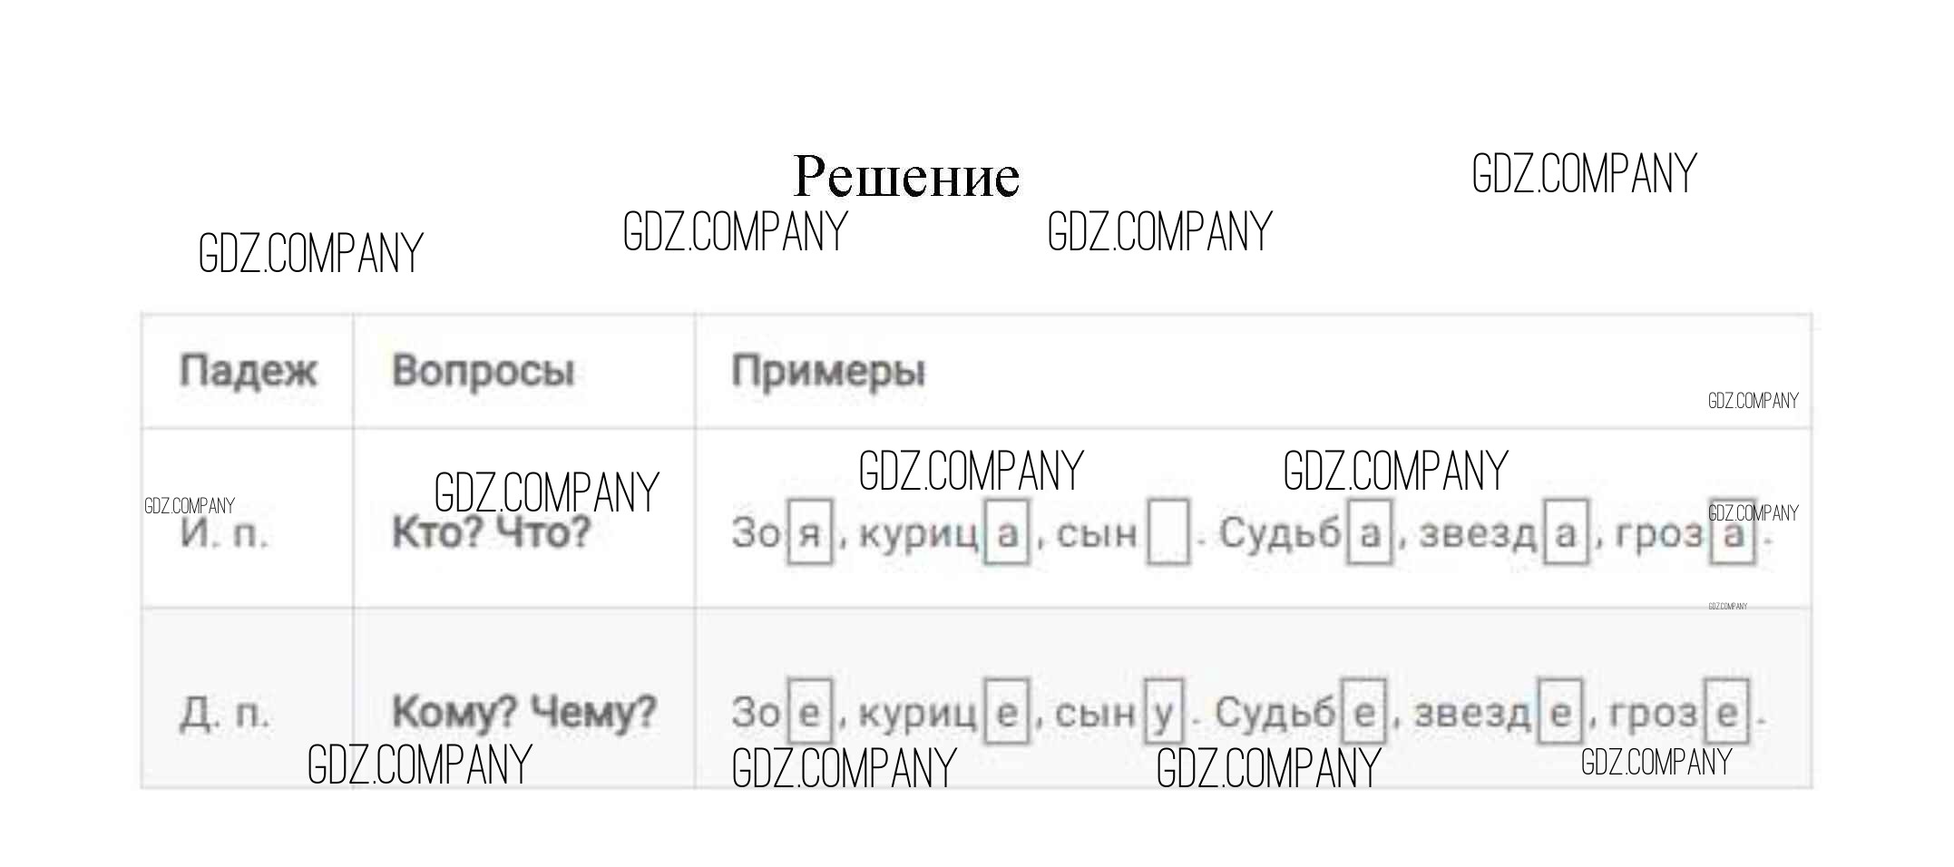Click boxed ending а in звезда
The width and height of the screenshot is (1954, 867).
(1566, 533)
